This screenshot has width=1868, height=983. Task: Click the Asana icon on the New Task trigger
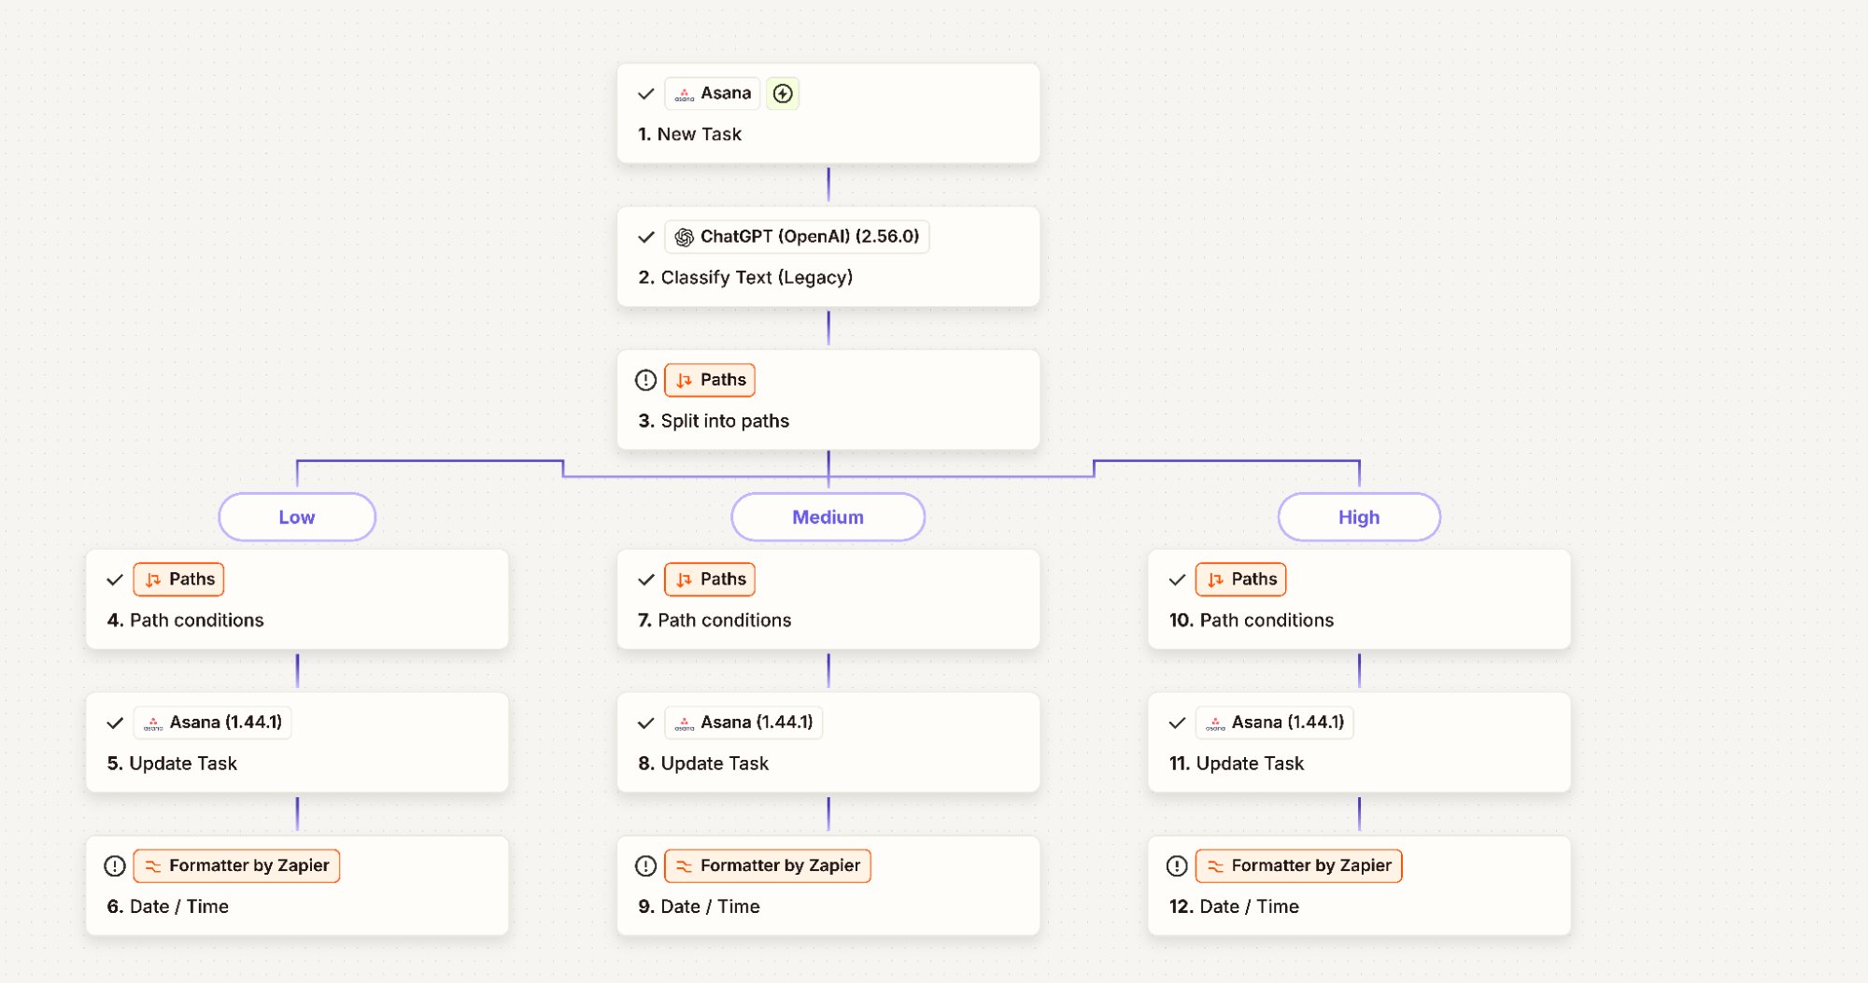pyautogui.click(x=685, y=93)
